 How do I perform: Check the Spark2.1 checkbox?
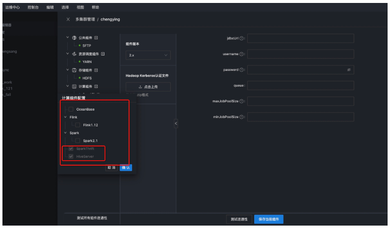[78, 141]
